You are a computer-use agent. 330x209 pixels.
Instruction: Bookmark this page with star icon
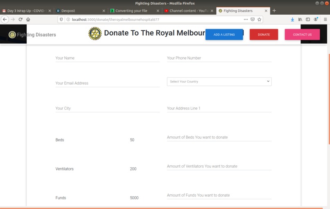point(259,19)
